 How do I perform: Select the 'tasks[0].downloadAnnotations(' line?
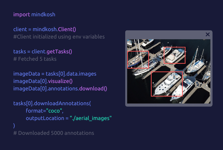[52, 103]
